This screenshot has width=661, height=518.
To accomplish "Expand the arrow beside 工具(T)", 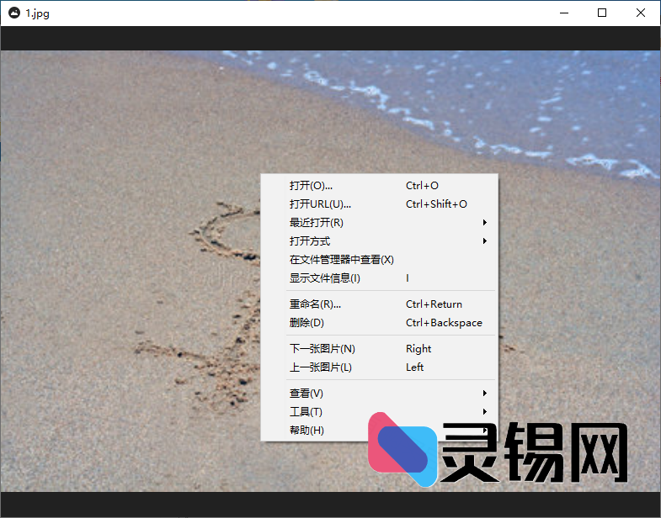I will click(485, 411).
